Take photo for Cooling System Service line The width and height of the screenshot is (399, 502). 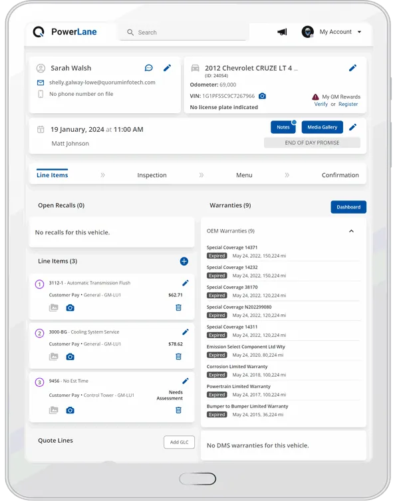[x=70, y=357]
